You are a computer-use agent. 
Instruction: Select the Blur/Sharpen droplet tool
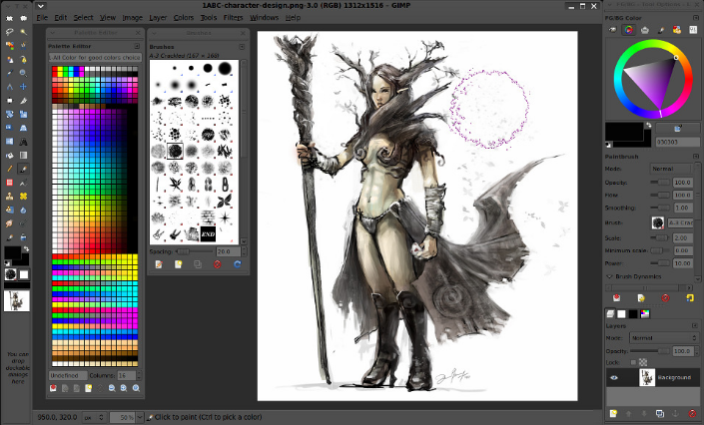point(23,211)
